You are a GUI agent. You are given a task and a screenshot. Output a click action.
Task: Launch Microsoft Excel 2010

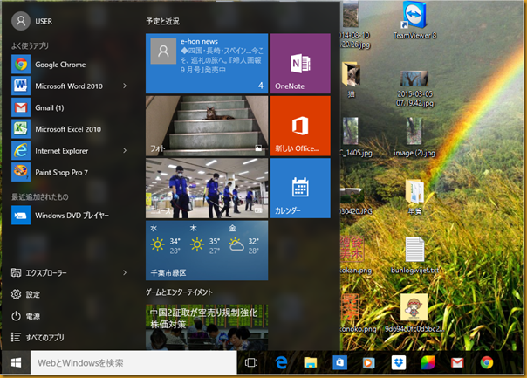click(x=69, y=129)
